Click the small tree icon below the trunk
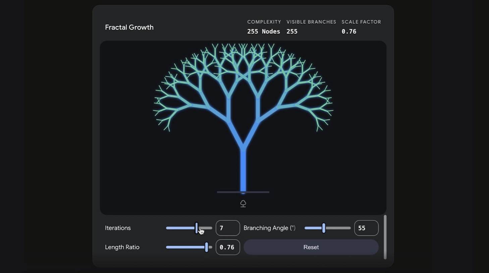 243,204
